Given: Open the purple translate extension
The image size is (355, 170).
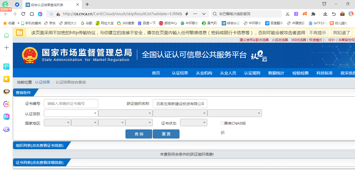Looking at the screenshot, I should tap(296, 14).
